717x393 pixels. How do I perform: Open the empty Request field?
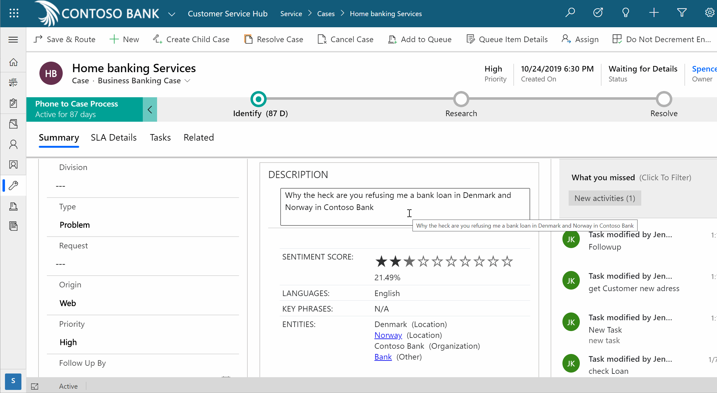pyautogui.click(x=143, y=264)
